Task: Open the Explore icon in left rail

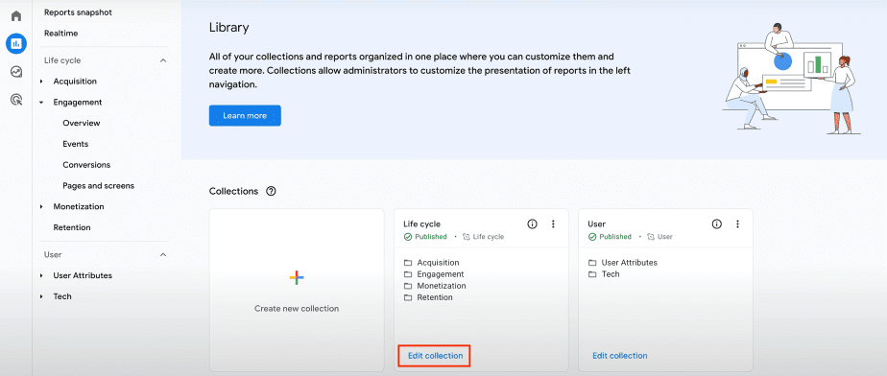Action: click(16, 72)
